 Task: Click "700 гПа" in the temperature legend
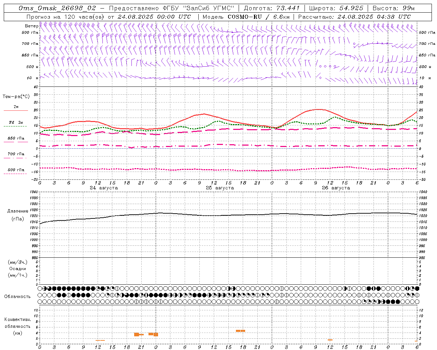tap(16, 154)
